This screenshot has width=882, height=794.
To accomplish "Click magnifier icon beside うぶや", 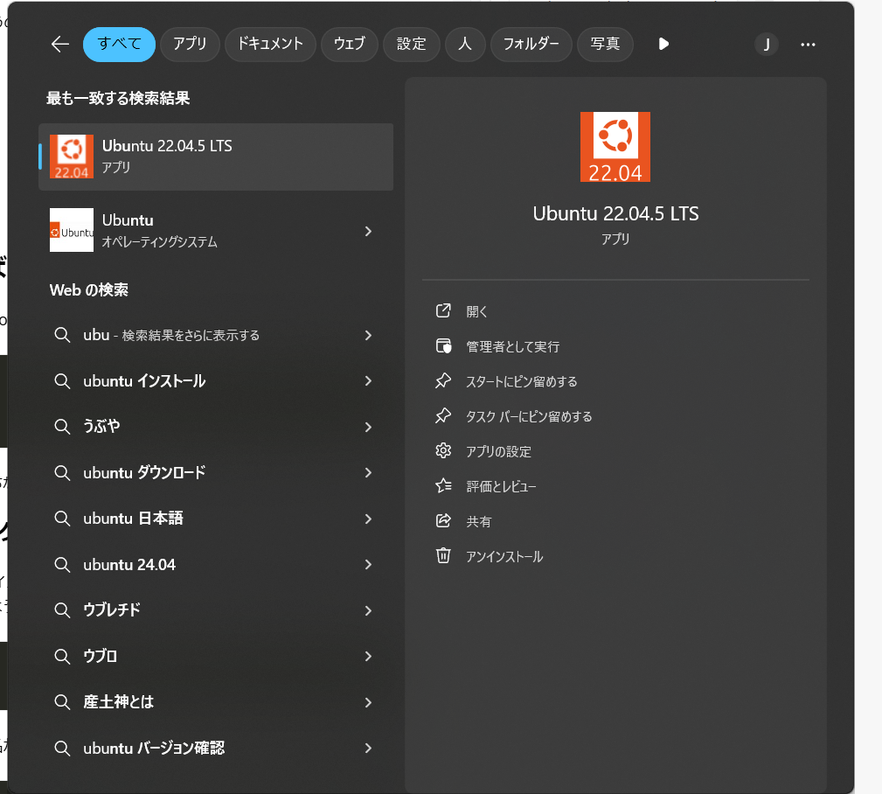I will 62,427.
